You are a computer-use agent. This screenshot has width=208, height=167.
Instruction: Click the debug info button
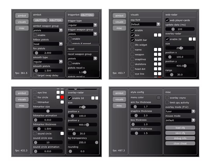[180, 138]
